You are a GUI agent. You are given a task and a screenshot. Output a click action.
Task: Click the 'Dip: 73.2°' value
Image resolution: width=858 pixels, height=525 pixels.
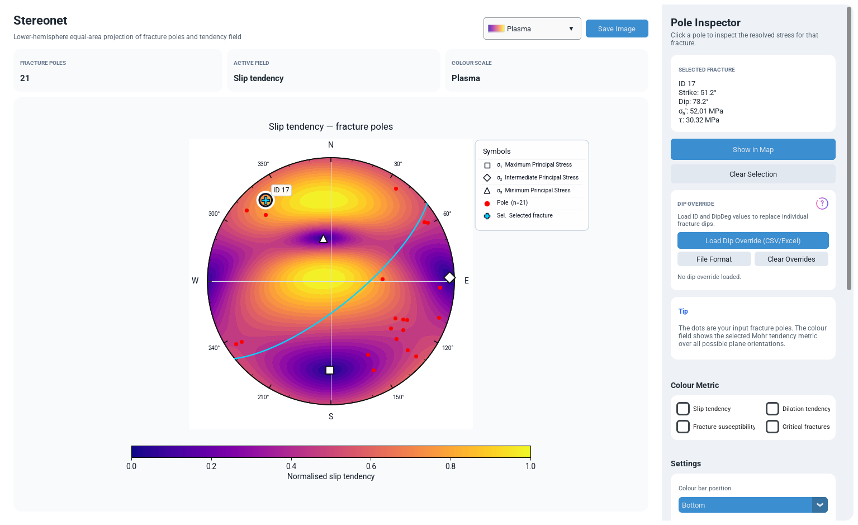(693, 102)
